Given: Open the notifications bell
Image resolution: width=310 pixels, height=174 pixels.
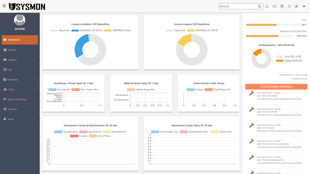Looking at the screenshot, I should (x=267, y=6).
